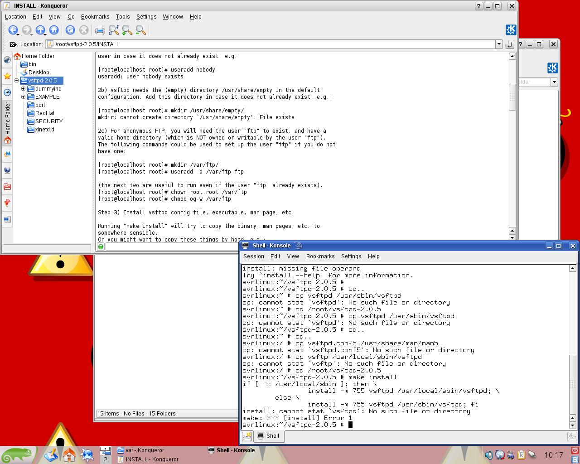Click the grayed Forward arrow icon
Viewport: 580px width, 464px height.
pyautogui.click(x=26, y=30)
